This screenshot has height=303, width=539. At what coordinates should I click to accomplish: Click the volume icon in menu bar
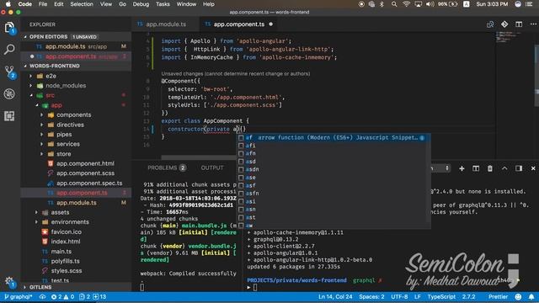tap(430, 4)
